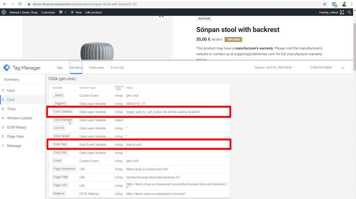Open the comments bubble icon
Image resolution: width=356 pixels, height=199 pixels.
(x=60, y=12)
